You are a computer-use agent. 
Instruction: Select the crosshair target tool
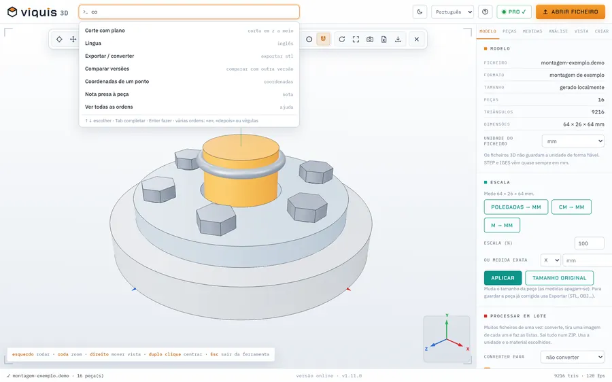coord(59,39)
